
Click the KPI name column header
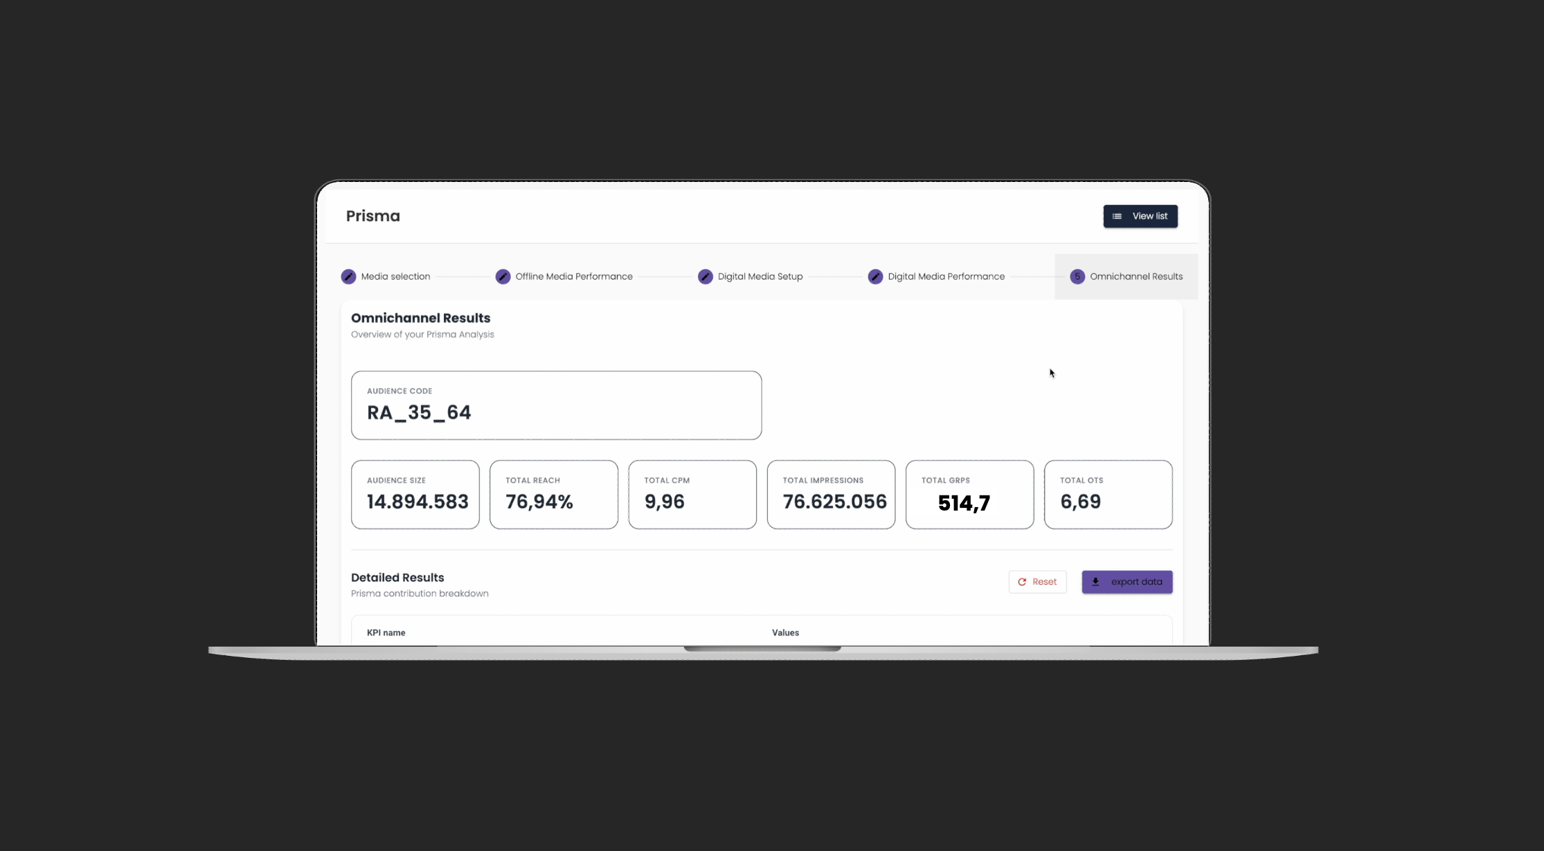point(386,633)
